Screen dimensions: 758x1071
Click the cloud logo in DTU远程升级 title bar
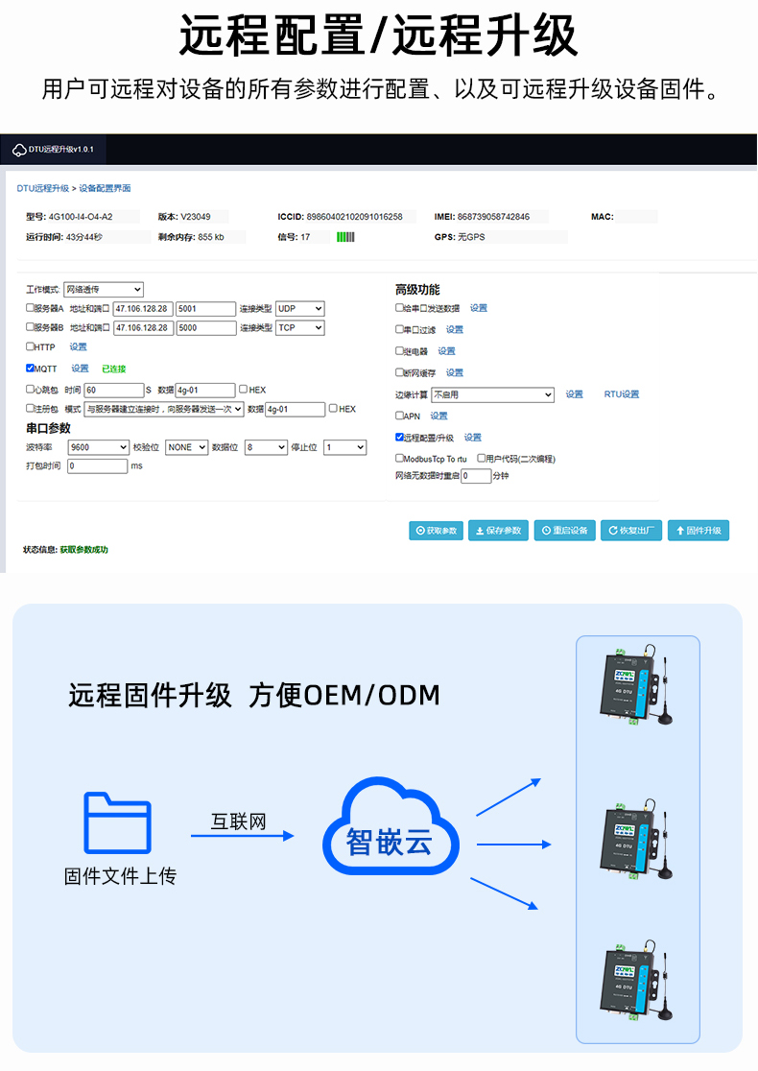pyautogui.click(x=19, y=150)
